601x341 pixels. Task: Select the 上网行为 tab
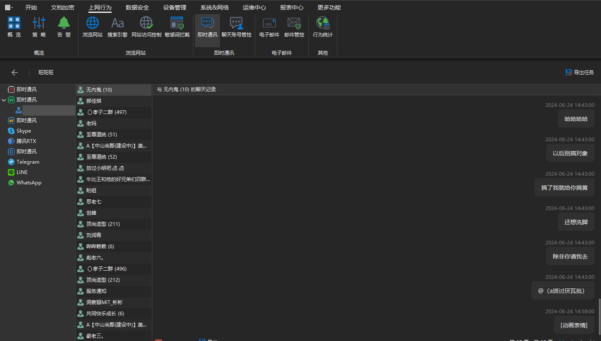pos(100,7)
